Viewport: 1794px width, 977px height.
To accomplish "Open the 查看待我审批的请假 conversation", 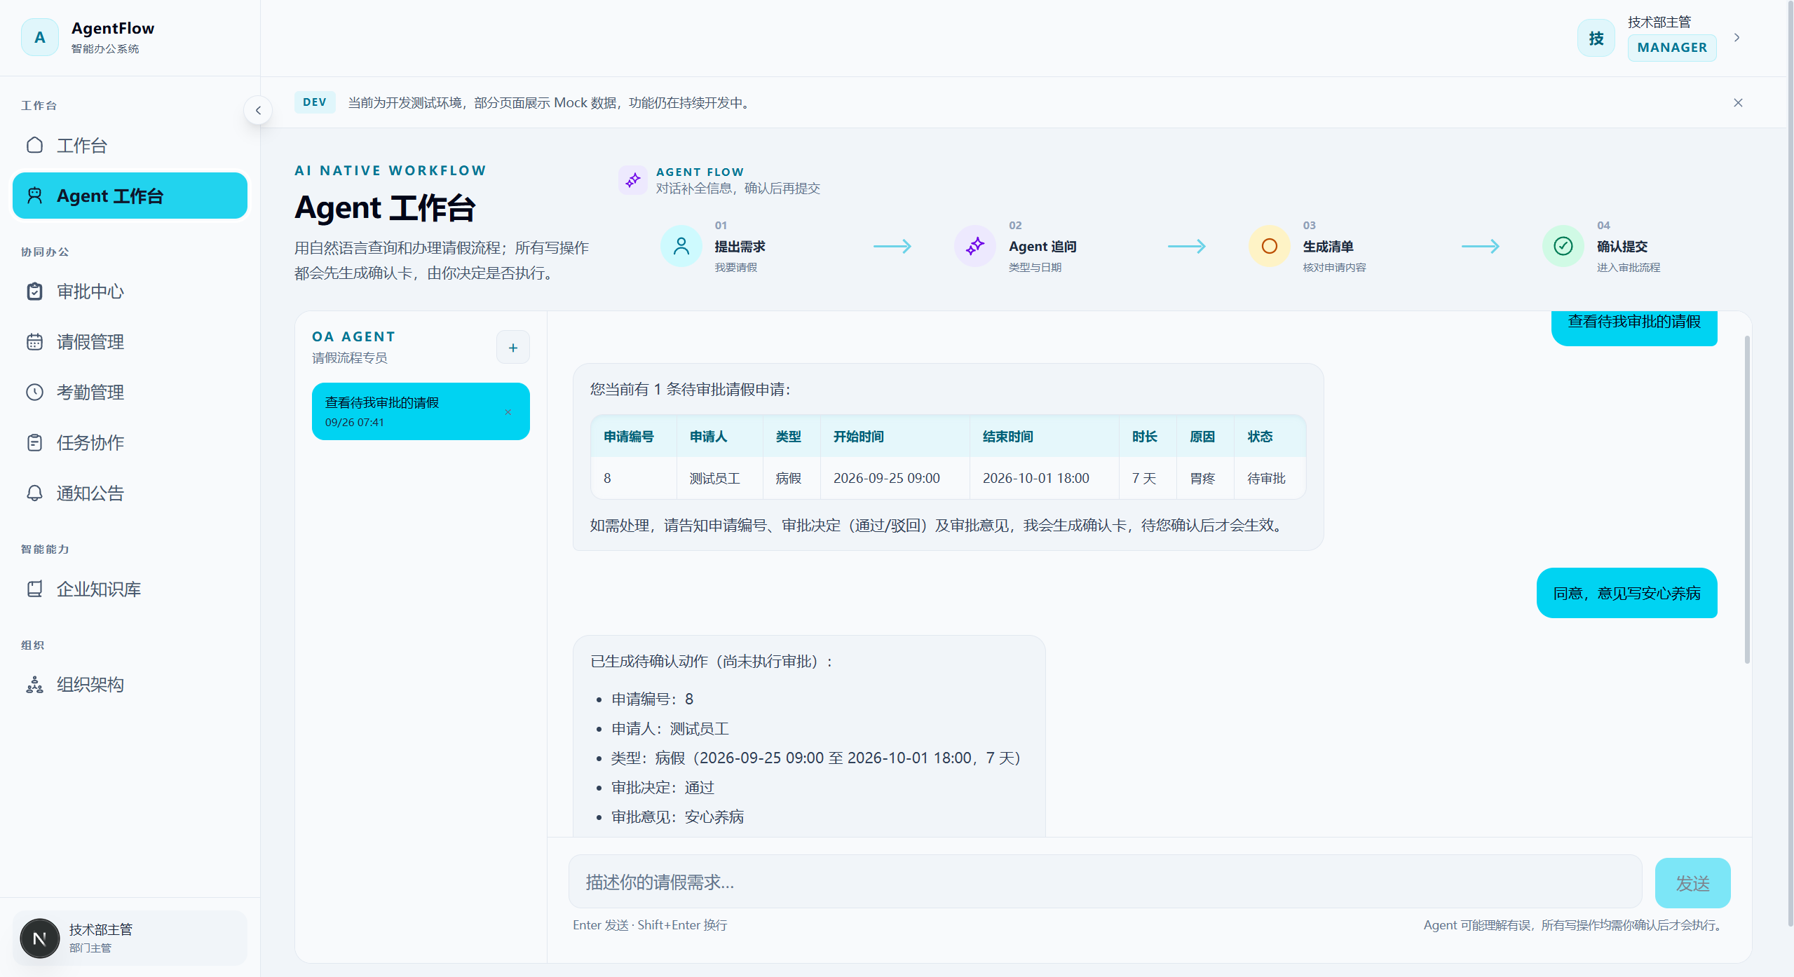I will (421, 411).
